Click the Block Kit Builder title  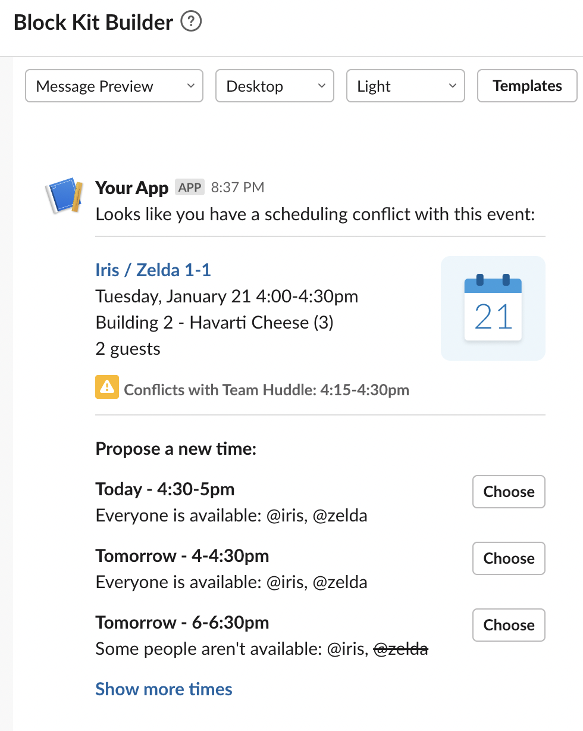(93, 23)
